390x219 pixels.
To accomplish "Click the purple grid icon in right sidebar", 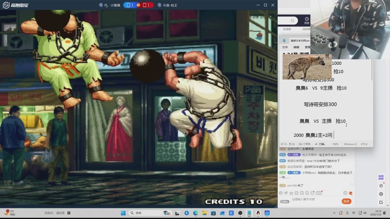I will pyautogui.click(x=381, y=177).
